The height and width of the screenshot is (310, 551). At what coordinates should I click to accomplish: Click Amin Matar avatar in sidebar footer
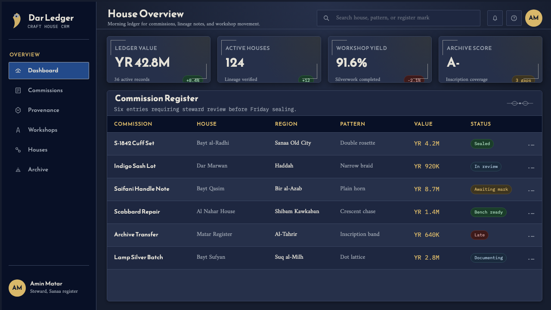click(x=17, y=288)
